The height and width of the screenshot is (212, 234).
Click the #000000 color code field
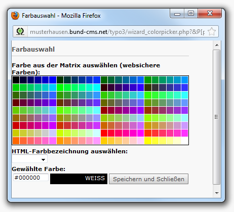[x=31, y=178]
